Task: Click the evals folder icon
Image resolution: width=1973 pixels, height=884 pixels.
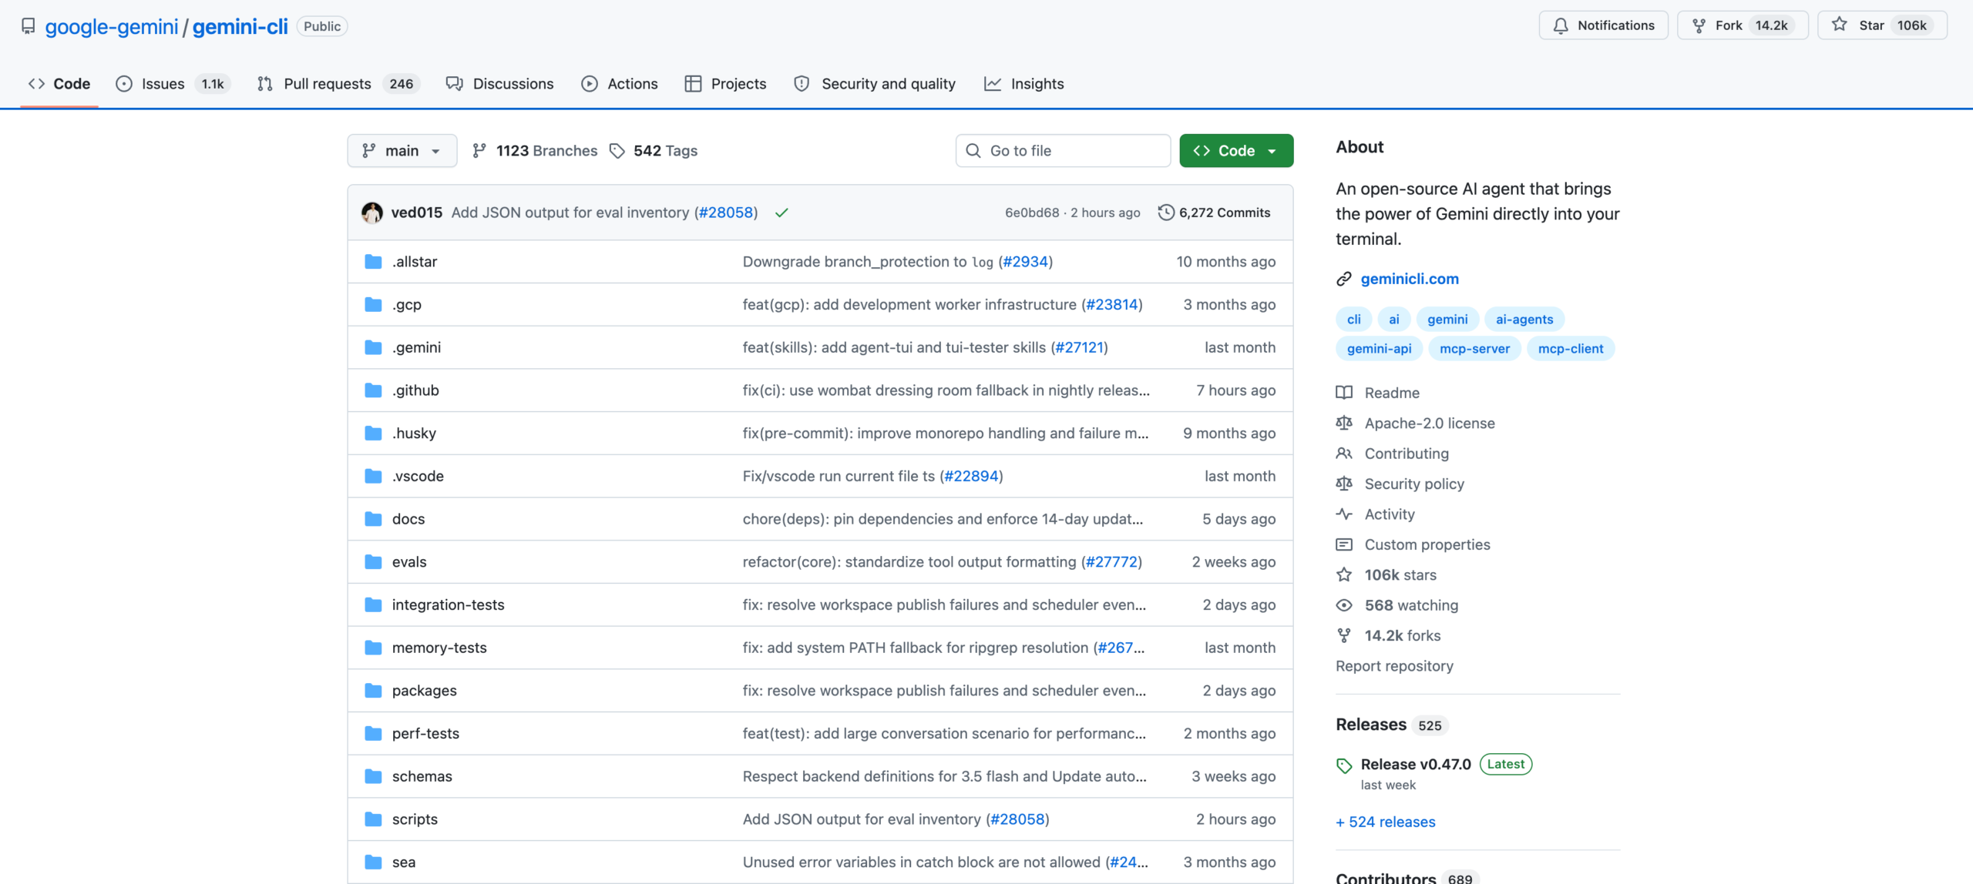Action: (373, 562)
